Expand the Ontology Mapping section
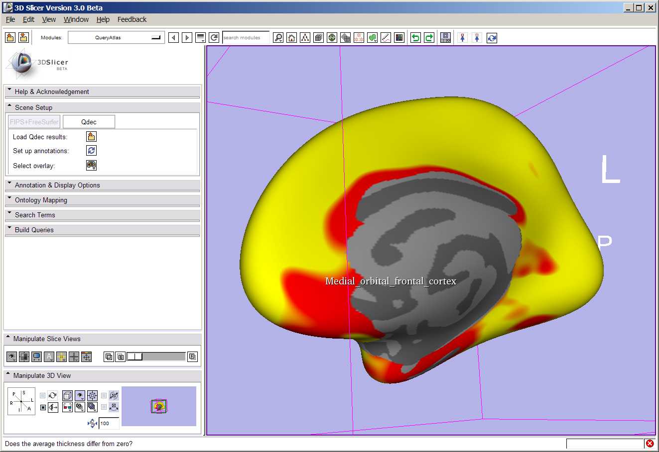Image resolution: width=659 pixels, height=452 pixels. [41, 200]
